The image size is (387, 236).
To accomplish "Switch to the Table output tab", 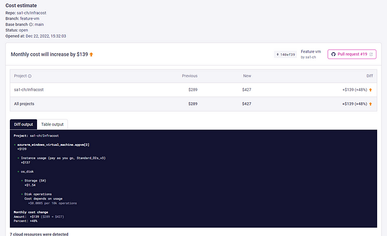I will click(53, 124).
